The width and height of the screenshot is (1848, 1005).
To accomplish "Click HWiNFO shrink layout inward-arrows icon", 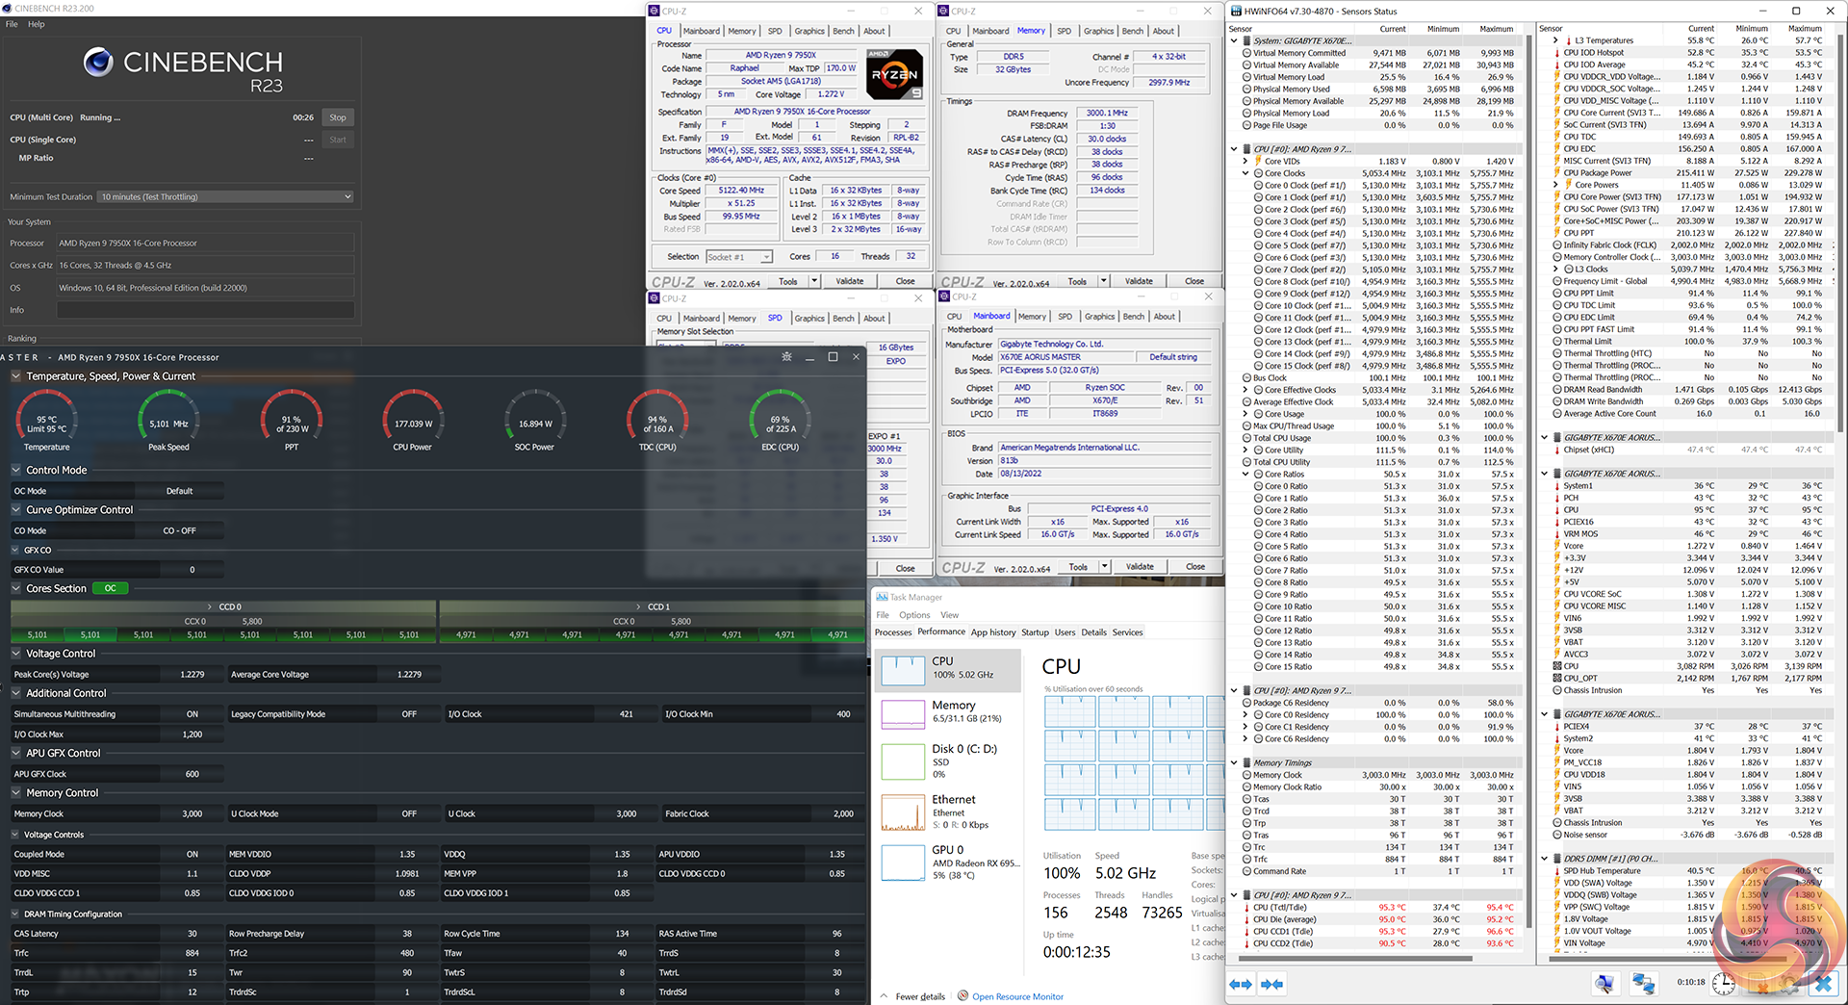I will pyautogui.click(x=1272, y=984).
